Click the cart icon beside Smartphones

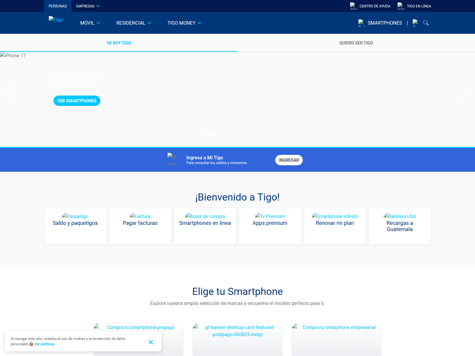(x=415, y=23)
